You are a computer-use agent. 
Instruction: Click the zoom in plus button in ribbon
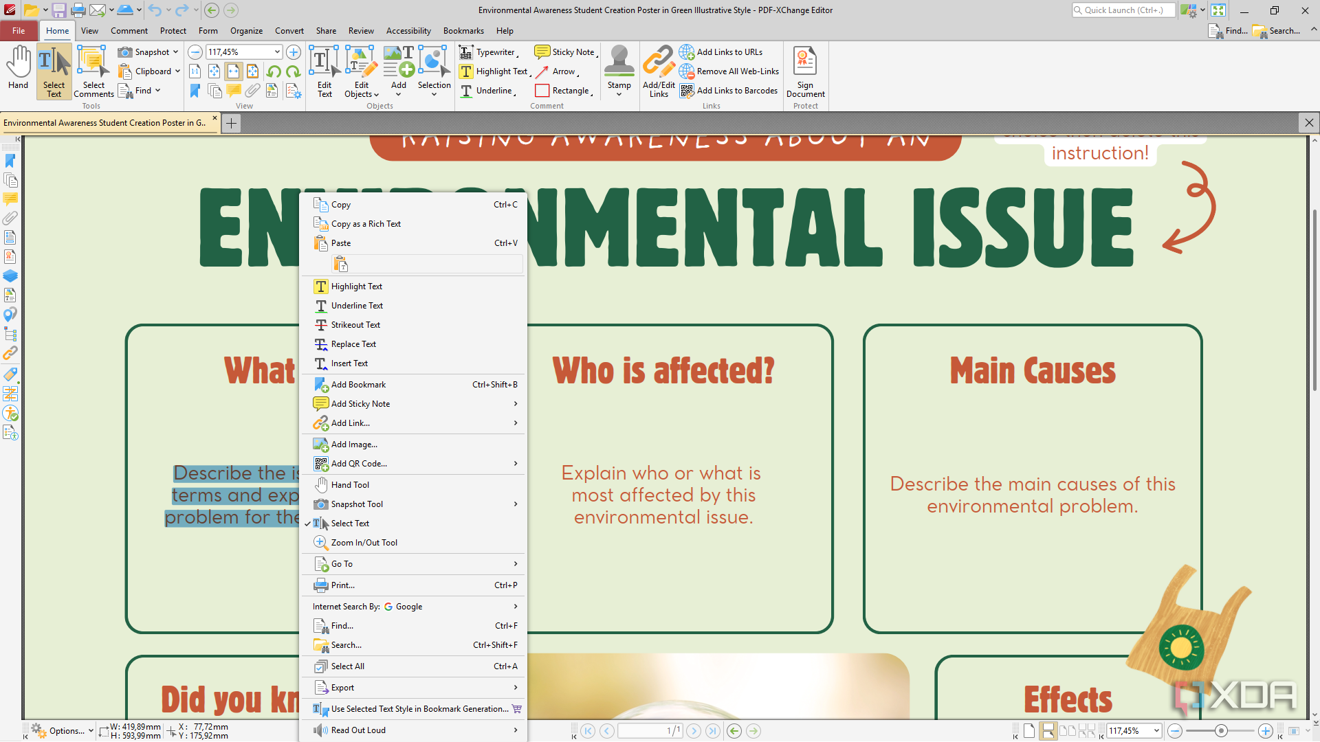click(x=294, y=52)
